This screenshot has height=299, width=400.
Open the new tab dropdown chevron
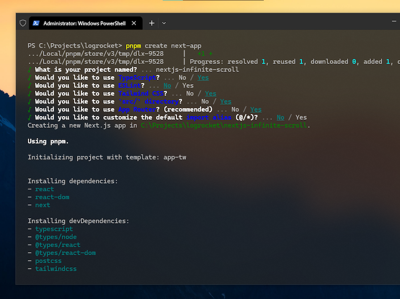point(163,23)
